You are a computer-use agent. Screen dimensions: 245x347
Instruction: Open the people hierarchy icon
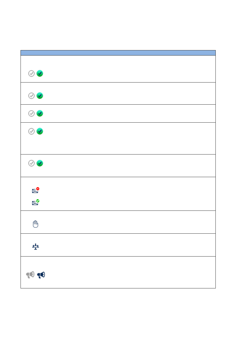tap(35, 246)
